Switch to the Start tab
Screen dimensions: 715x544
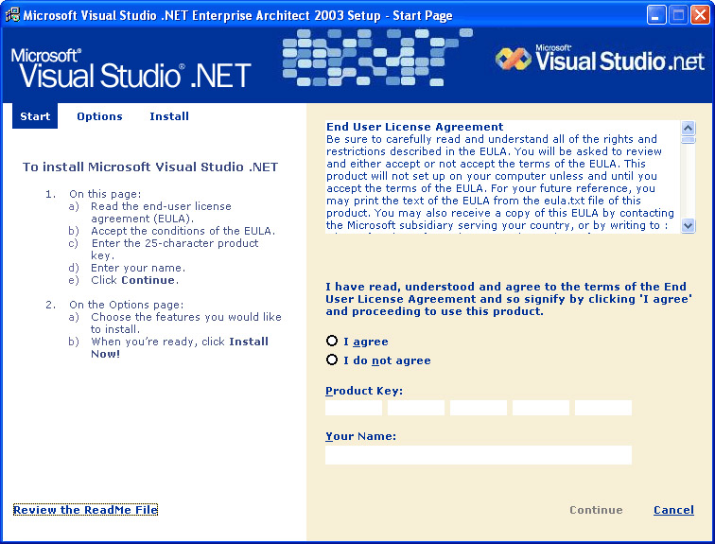pyautogui.click(x=35, y=116)
